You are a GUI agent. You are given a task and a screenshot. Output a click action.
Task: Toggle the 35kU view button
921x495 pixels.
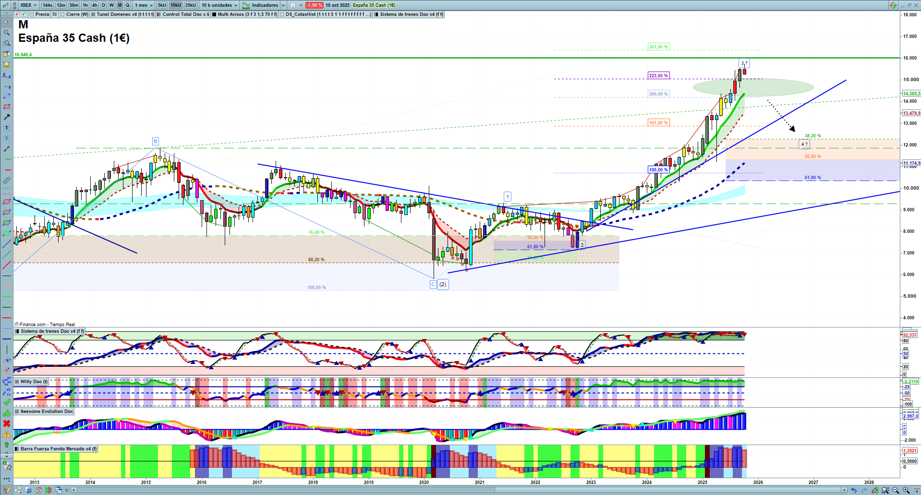pos(191,5)
